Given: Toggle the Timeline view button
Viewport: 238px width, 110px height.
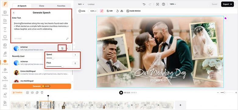Looking at the screenshot, I should click(17, 92).
